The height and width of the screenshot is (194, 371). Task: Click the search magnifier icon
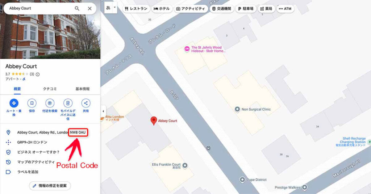[x=77, y=8]
